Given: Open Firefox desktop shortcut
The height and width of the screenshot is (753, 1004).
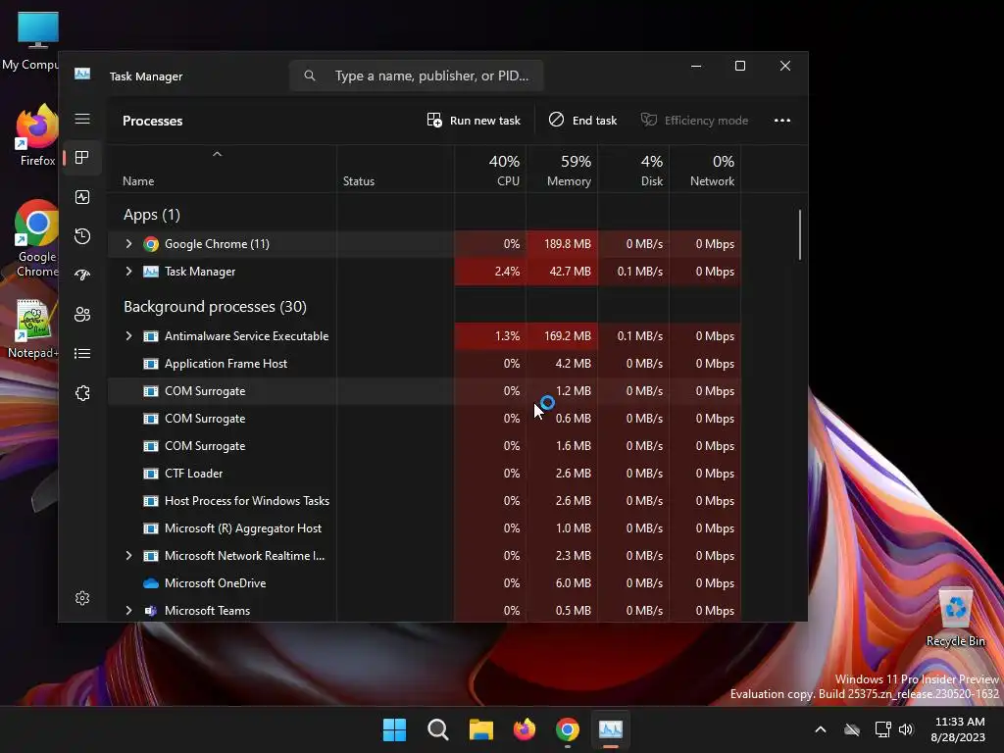Looking at the screenshot, I should pyautogui.click(x=37, y=135).
